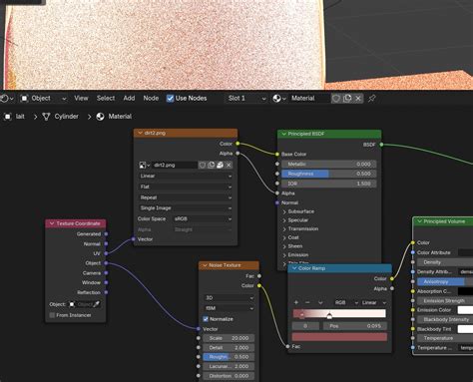Add a color stop with plus icon
The image size is (473, 382).
click(x=296, y=302)
